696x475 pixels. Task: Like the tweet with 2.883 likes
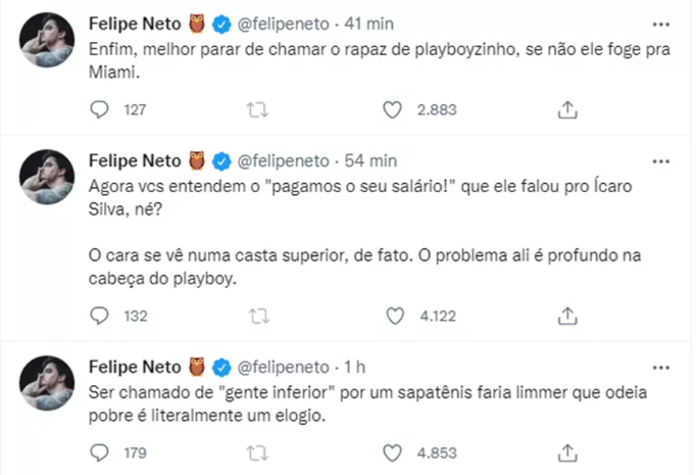(392, 110)
